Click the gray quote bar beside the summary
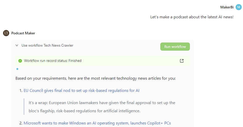Screen dimensions: 243x127 [24, 107]
